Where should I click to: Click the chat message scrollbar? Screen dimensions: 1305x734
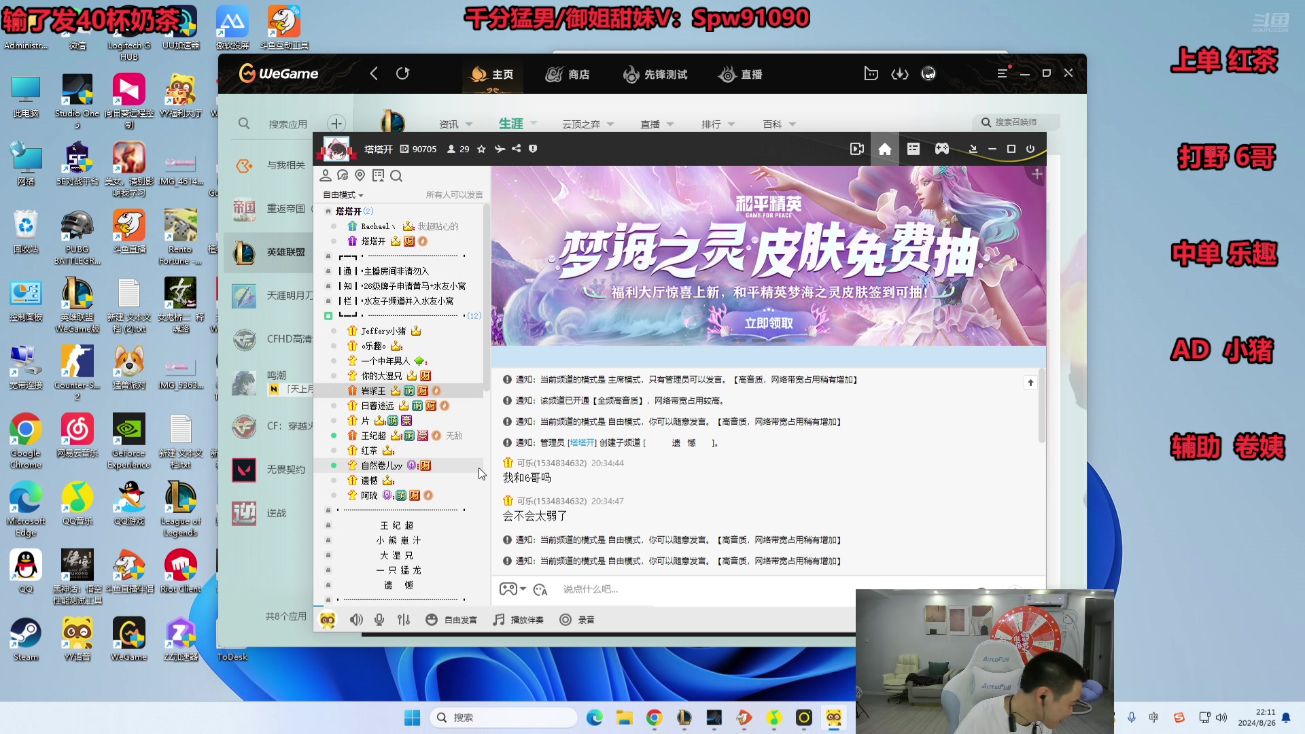pyautogui.click(x=1041, y=406)
